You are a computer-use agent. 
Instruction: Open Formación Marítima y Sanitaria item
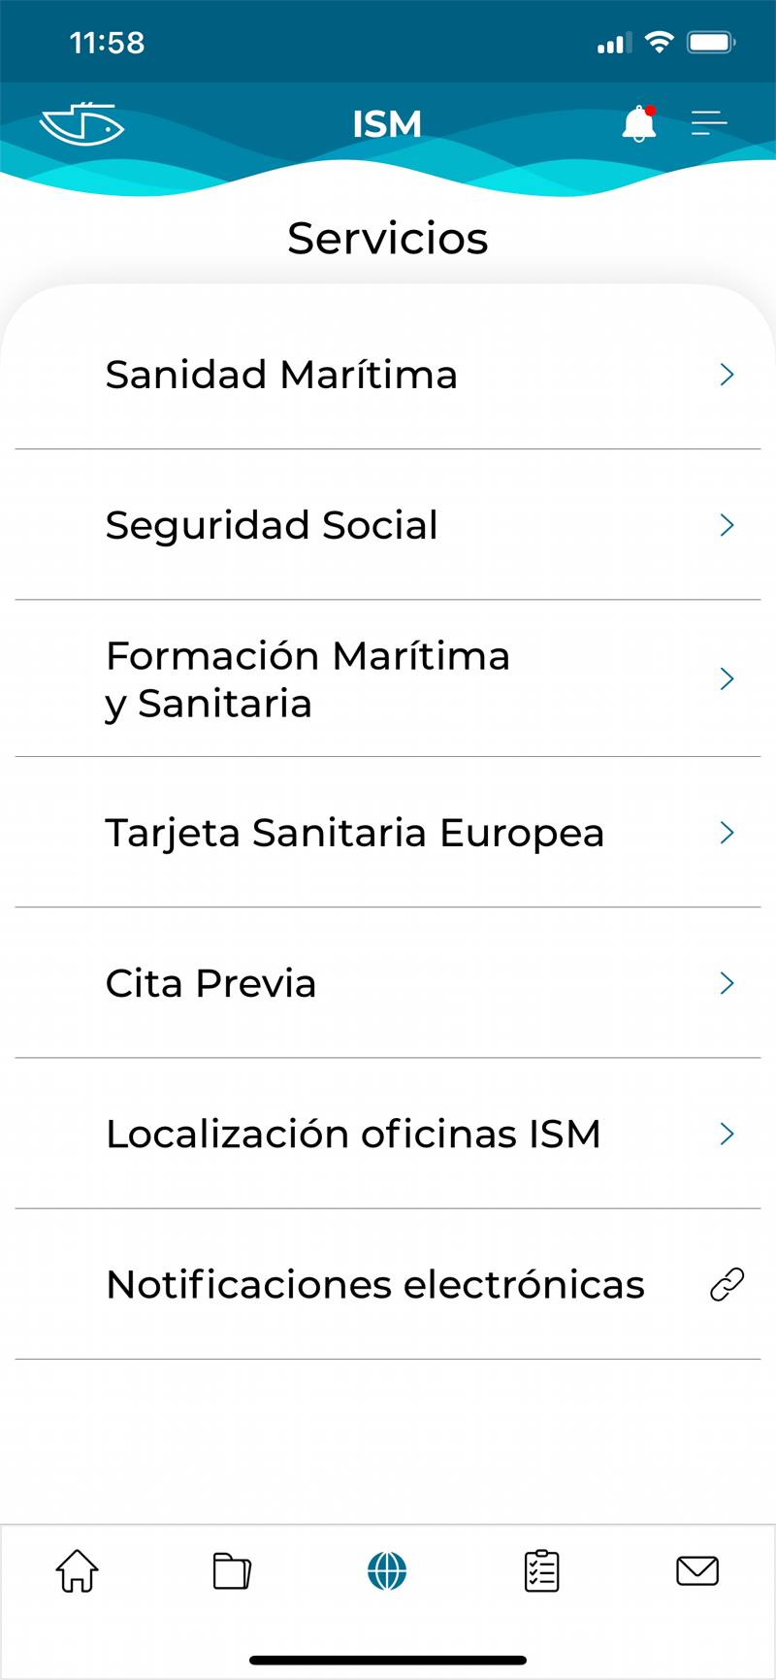[x=307, y=679]
